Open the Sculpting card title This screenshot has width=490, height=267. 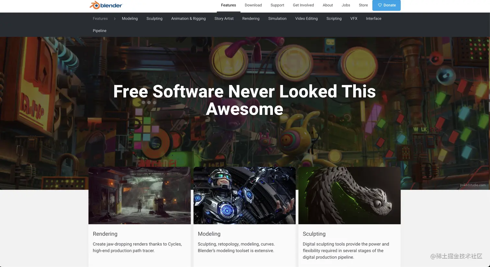pyautogui.click(x=314, y=234)
